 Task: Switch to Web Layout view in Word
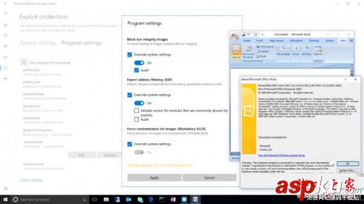pyautogui.click(x=265, y=47)
